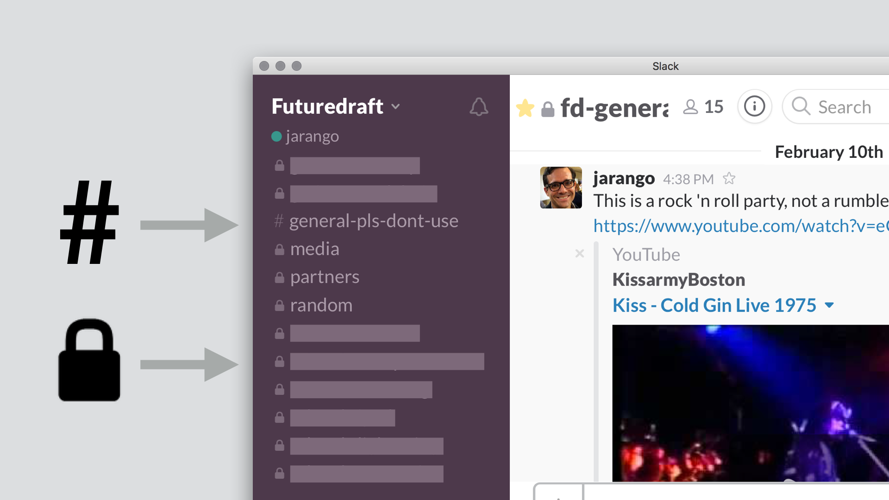Click the notifications bell icon

[x=478, y=107]
